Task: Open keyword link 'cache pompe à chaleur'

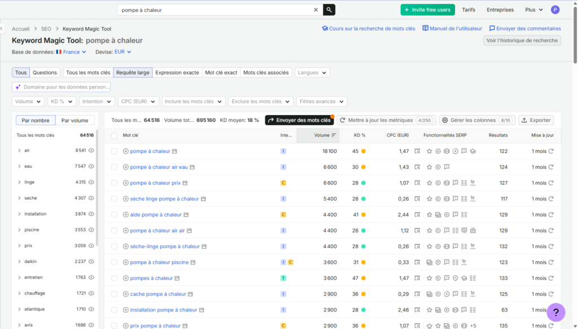Action: click(x=158, y=294)
